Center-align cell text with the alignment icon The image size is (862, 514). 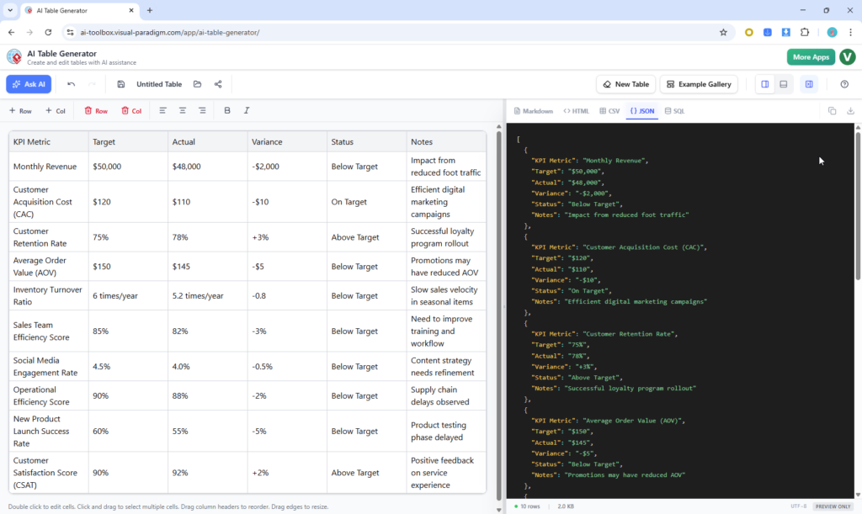(x=182, y=110)
